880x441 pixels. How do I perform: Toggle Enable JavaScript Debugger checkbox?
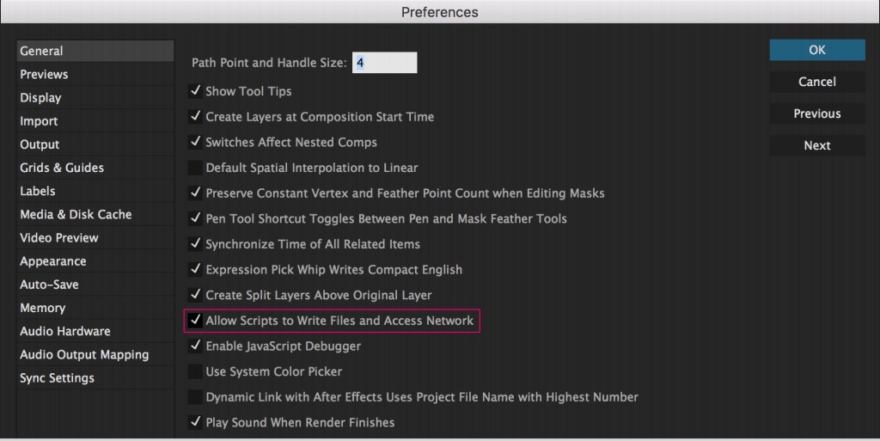195,346
